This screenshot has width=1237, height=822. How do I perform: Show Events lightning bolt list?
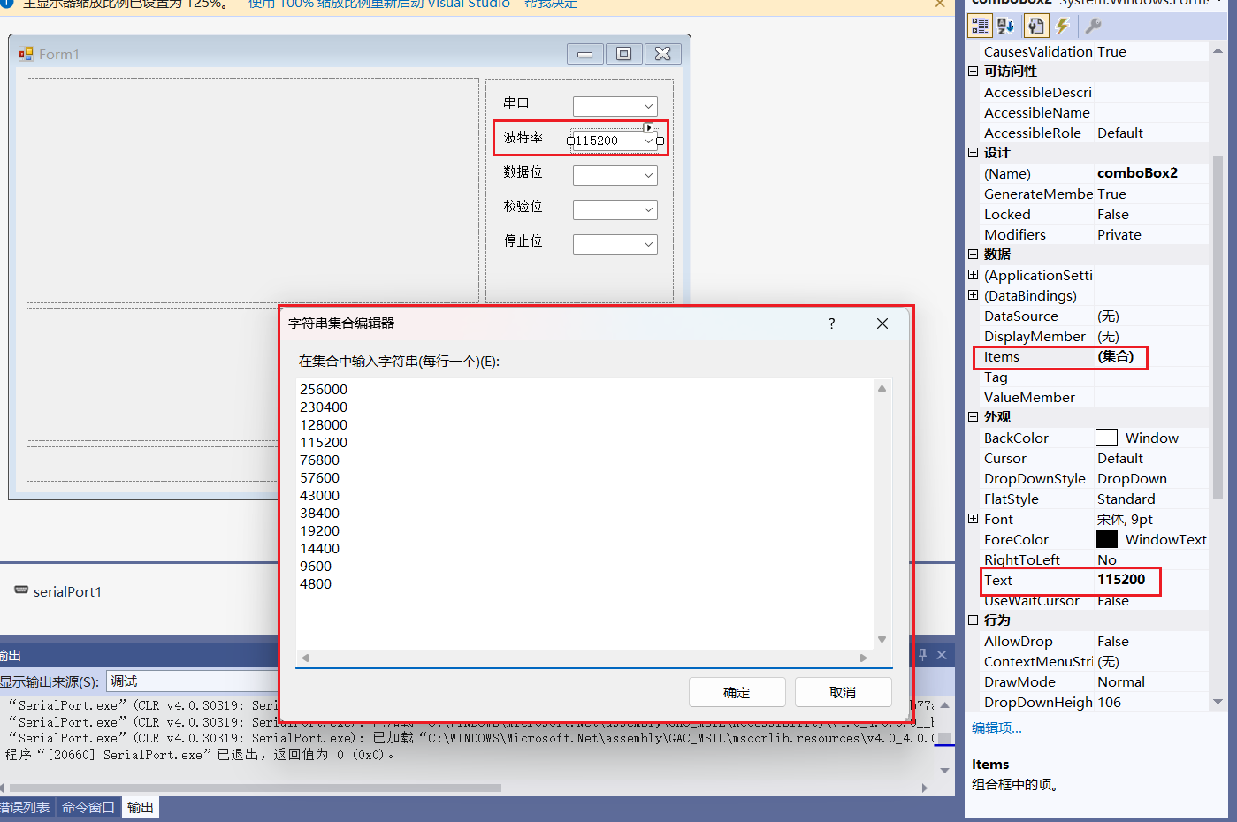pyautogui.click(x=1062, y=26)
